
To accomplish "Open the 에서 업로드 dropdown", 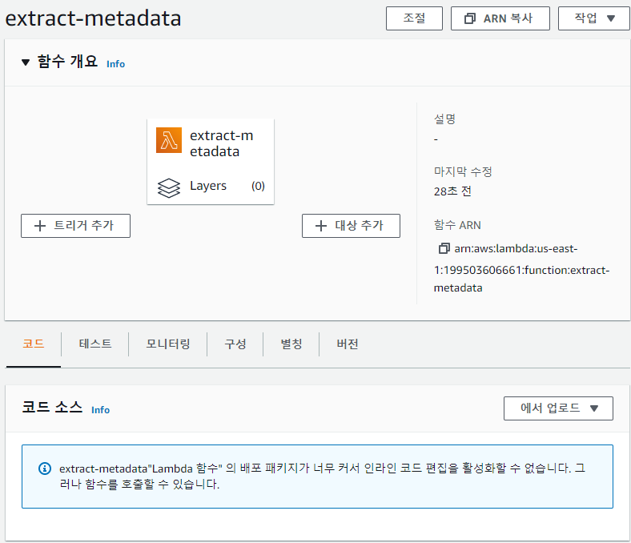I will [x=558, y=408].
